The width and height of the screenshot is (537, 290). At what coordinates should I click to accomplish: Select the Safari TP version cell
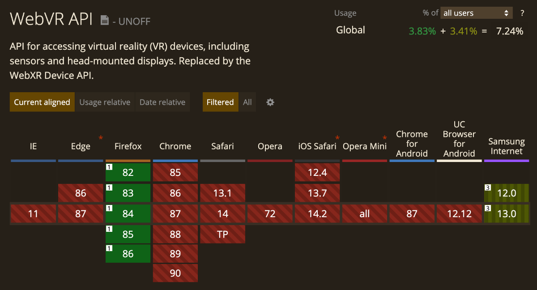click(x=223, y=234)
